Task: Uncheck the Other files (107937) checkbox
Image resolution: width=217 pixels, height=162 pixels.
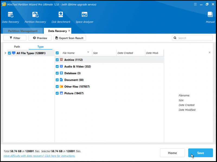Action: tap(57, 86)
